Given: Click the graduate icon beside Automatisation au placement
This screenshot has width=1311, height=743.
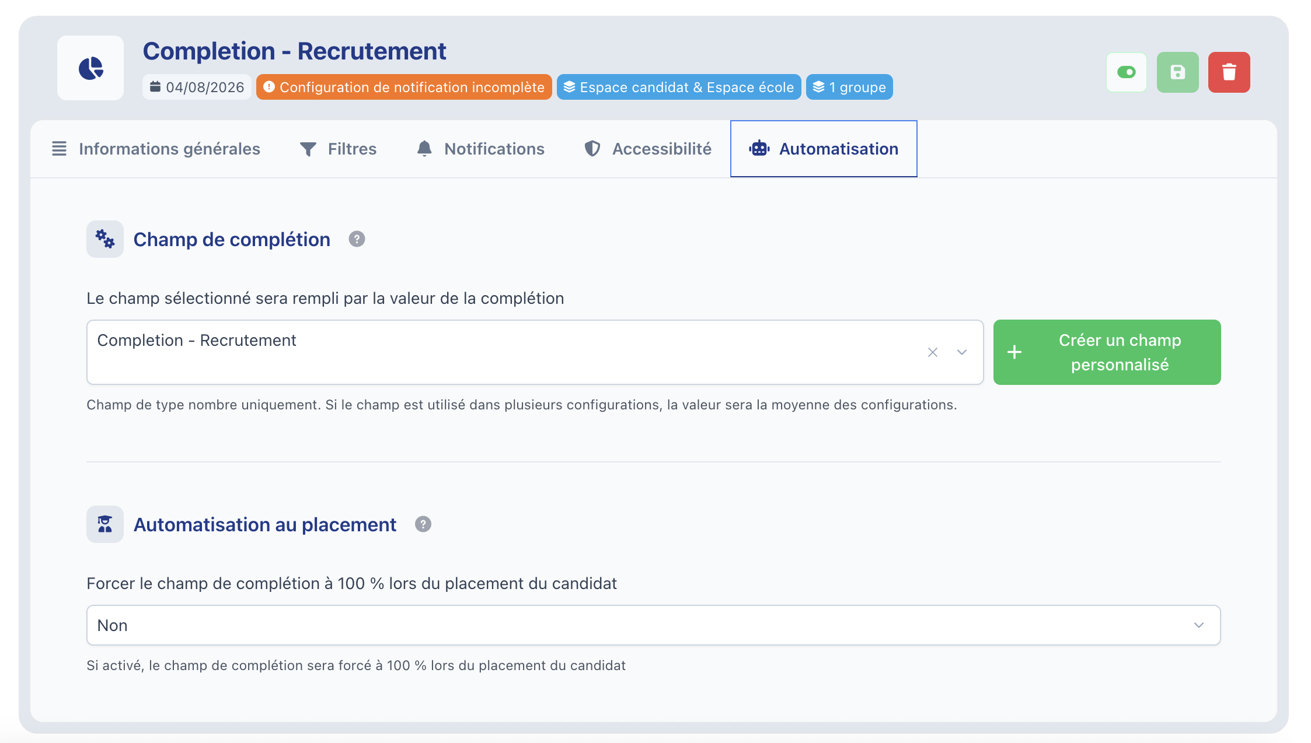Looking at the screenshot, I should coord(105,524).
